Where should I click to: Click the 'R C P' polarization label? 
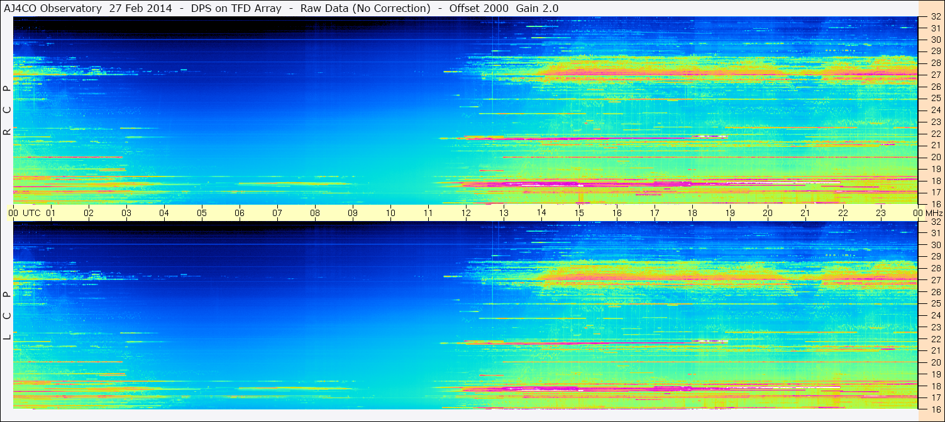(7, 111)
